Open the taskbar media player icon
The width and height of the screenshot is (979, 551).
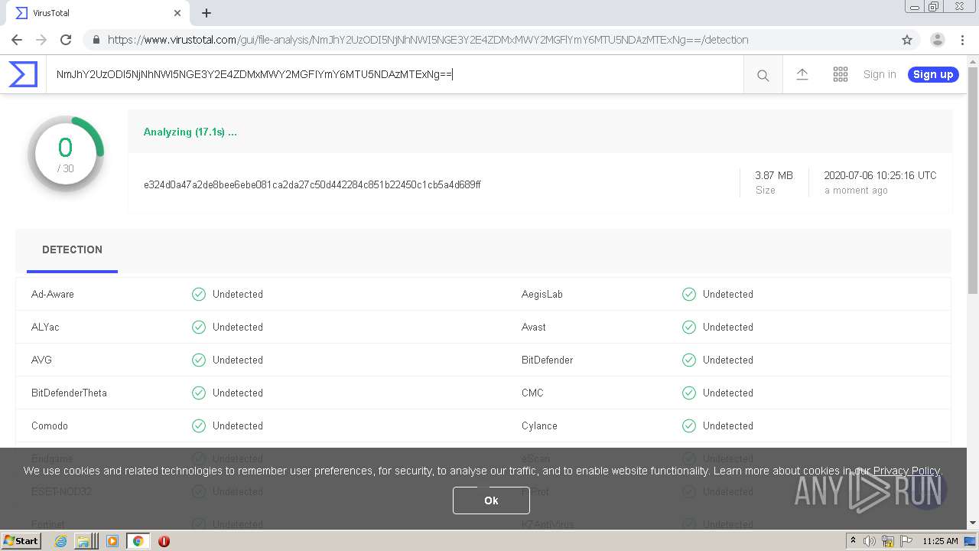tap(112, 541)
